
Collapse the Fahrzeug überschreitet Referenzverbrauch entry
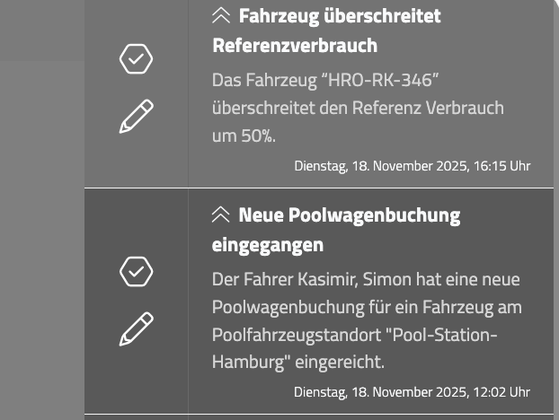(221, 16)
